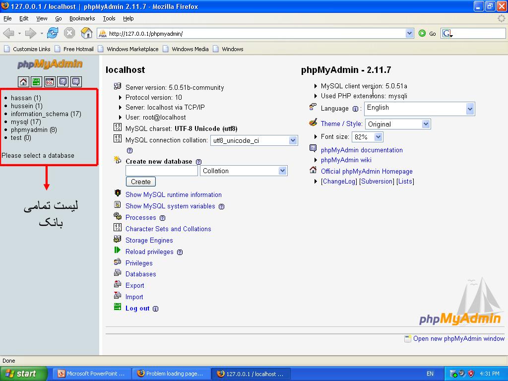The image size is (508, 381).
Task: Open the Tools menu
Action: [x=109, y=18]
